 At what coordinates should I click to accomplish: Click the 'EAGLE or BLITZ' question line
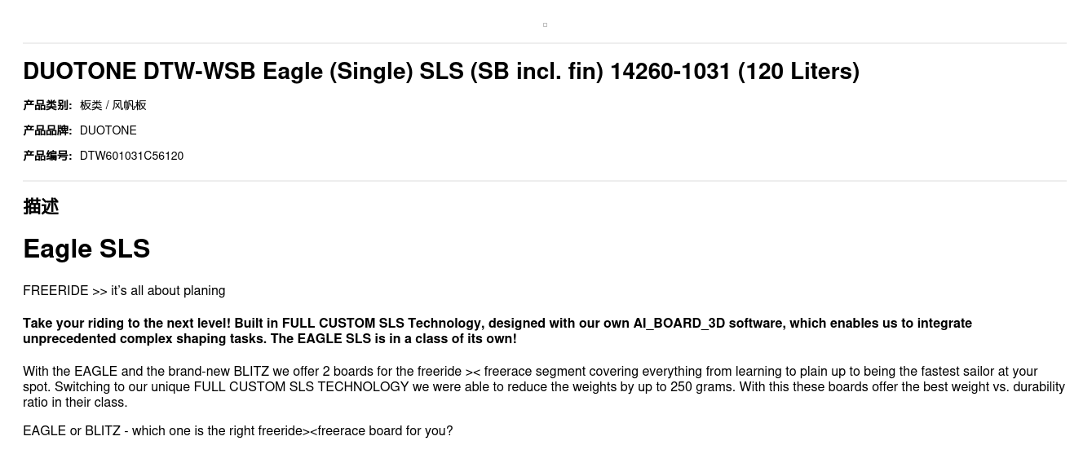237,430
